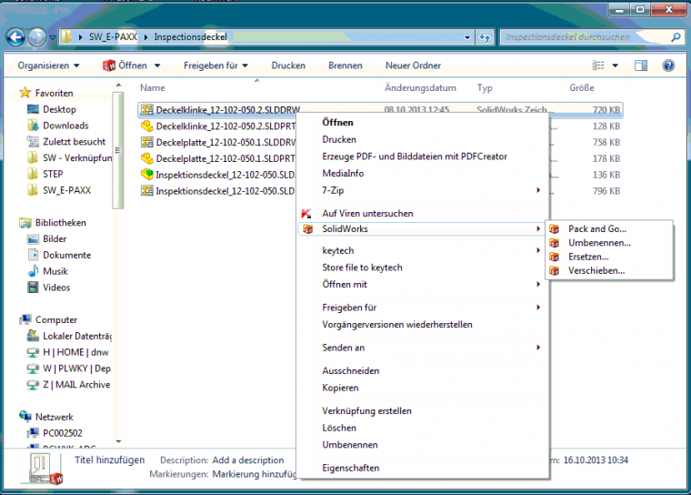The width and height of the screenshot is (691, 495).
Task: Toggle the preview pane icon
Action: [x=641, y=66]
